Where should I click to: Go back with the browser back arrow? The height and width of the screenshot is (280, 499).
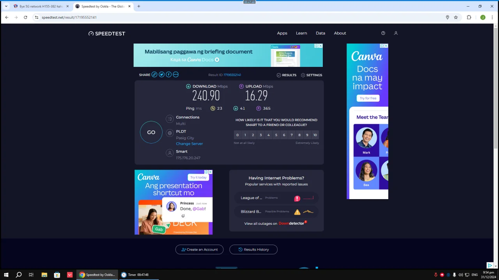pyautogui.click(x=7, y=17)
